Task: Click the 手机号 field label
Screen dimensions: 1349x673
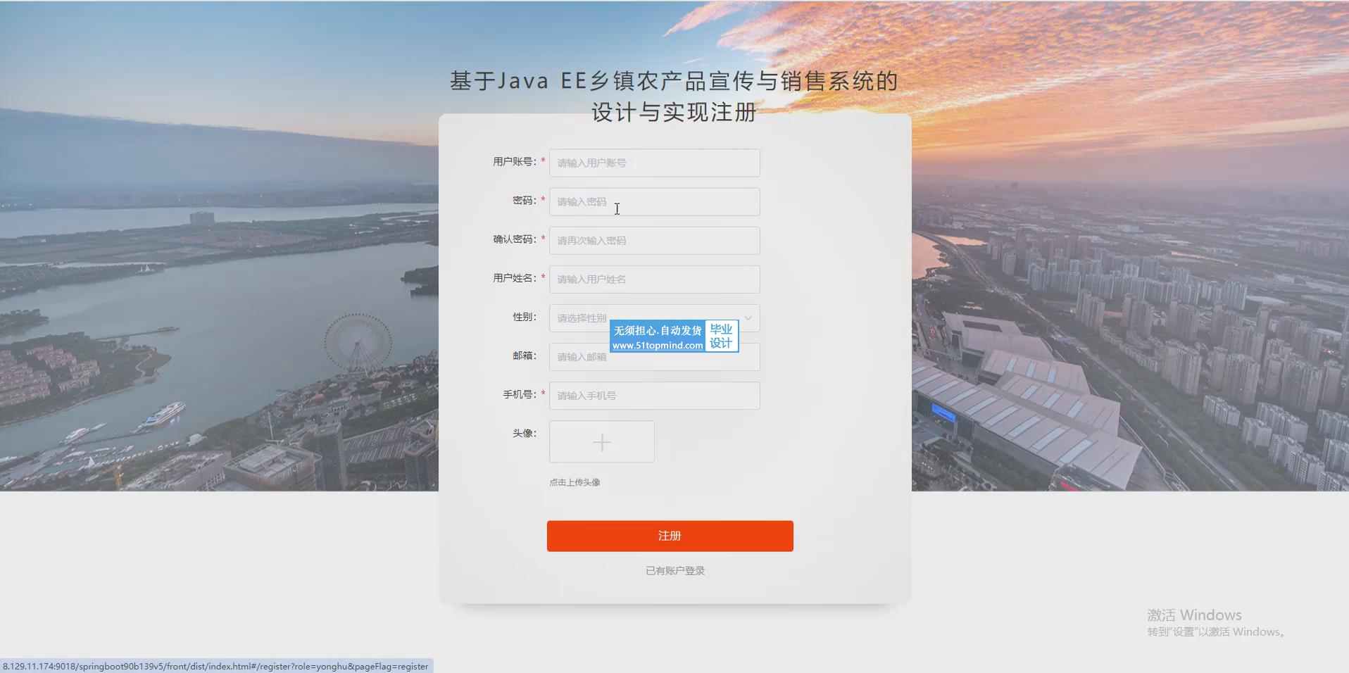Action: 520,394
